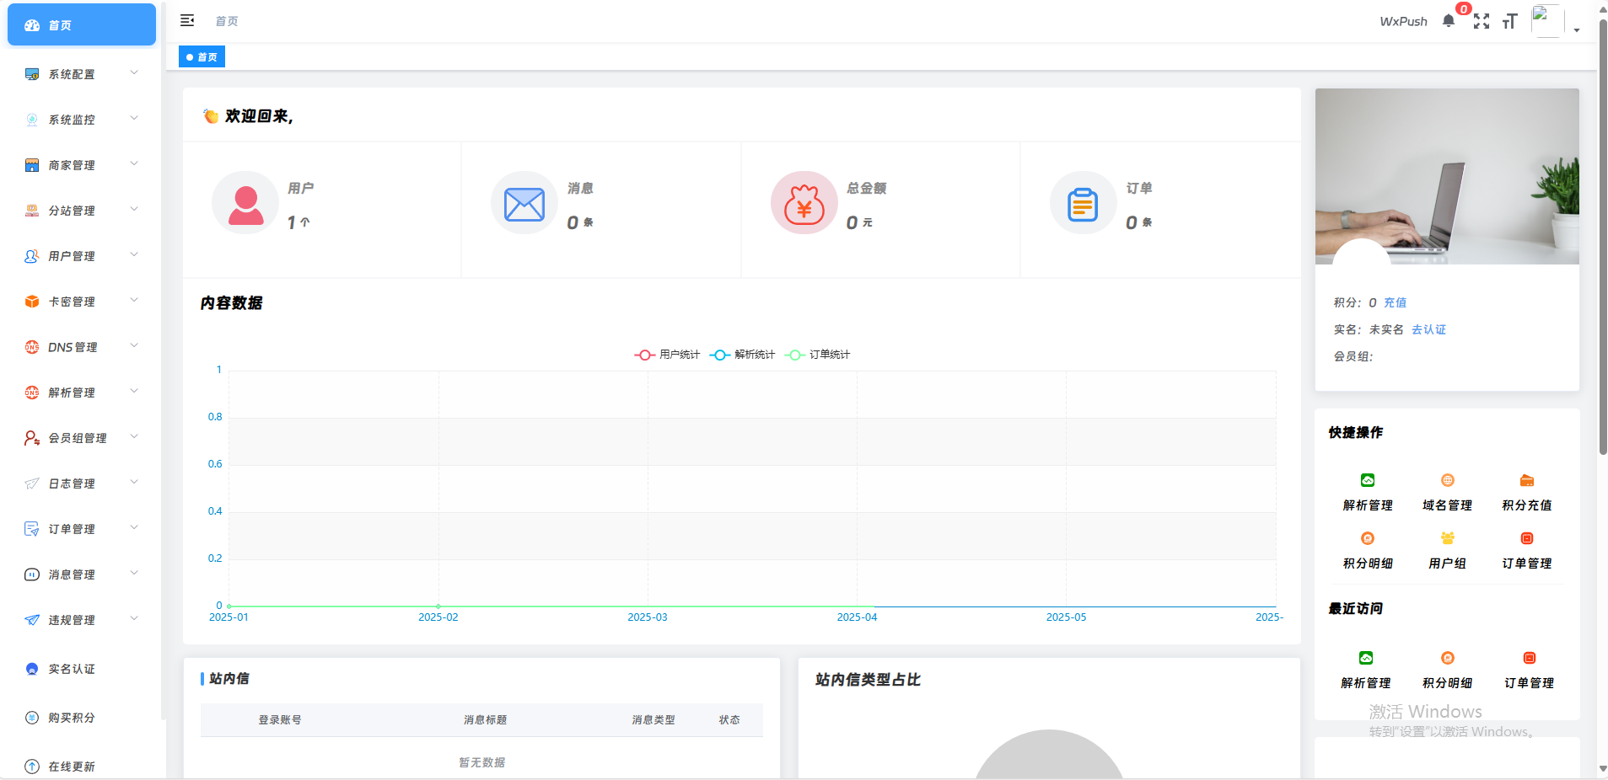Toggle the 订单统计 chart legend
The height and width of the screenshot is (780, 1608).
pos(817,355)
